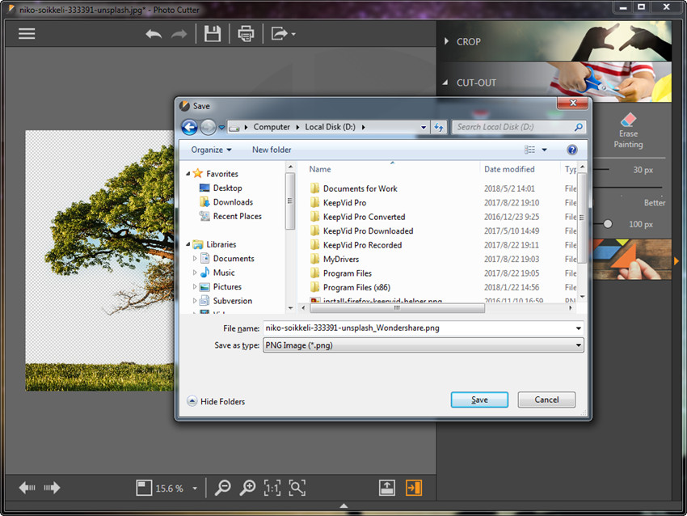Click Local Disk (D:) in the address bar
Viewport: 687px width, 516px height.
(x=330, y=127)
